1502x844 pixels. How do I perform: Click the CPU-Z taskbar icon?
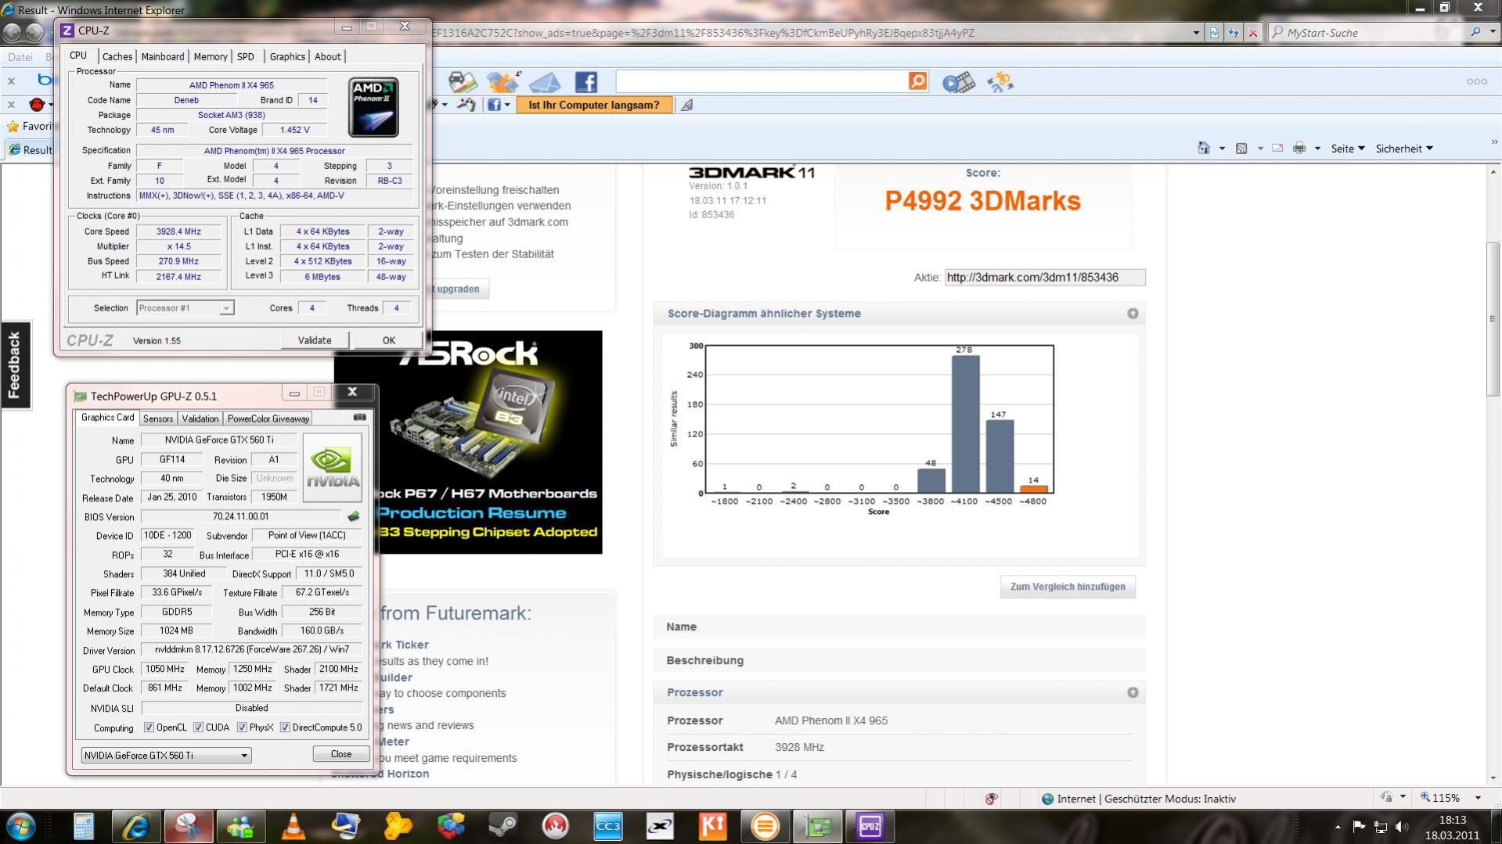coord(870,826)
